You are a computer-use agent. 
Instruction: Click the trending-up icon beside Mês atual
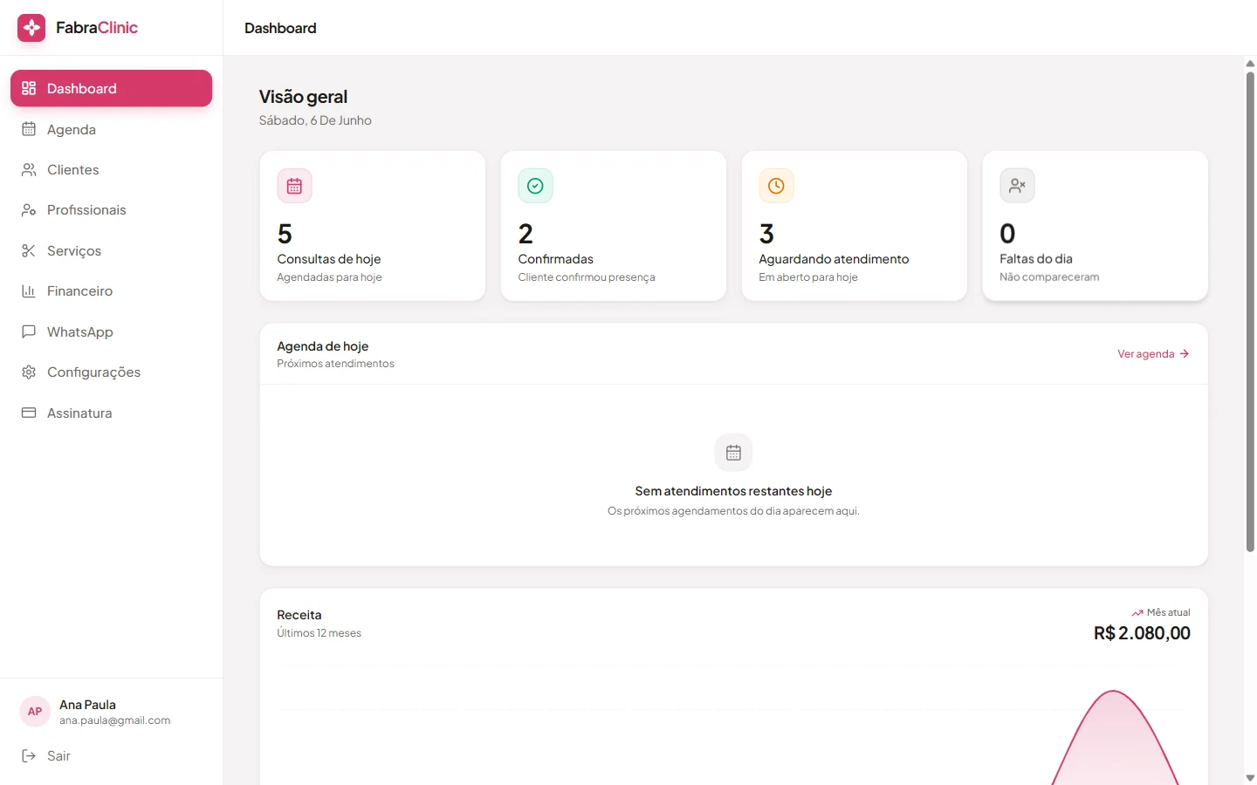pyautogui.click(x=1137, y=613)
